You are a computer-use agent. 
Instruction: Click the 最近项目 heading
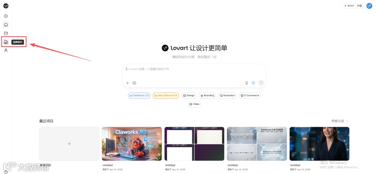click(46, 121)
